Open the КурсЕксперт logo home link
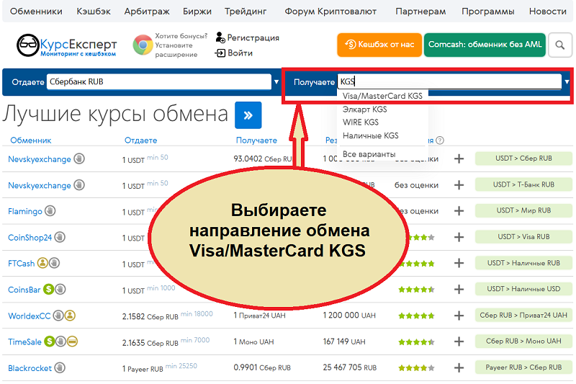Screen dimensions: 576x384 [x=66, y=45]
